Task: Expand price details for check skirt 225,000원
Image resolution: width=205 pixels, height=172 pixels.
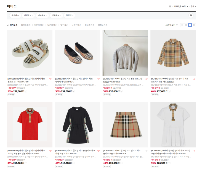Action: (x=121, y=163)
